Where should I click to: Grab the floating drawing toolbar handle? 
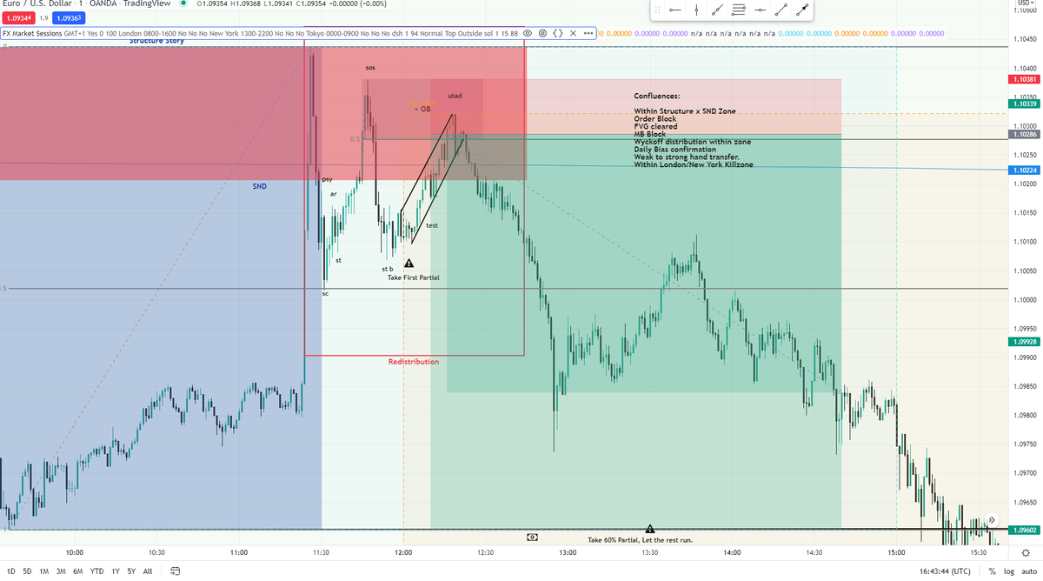[658, 10]
